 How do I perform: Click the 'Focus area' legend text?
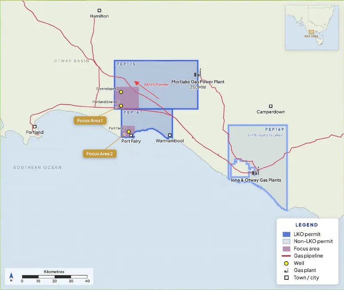[x=307, y=249]
